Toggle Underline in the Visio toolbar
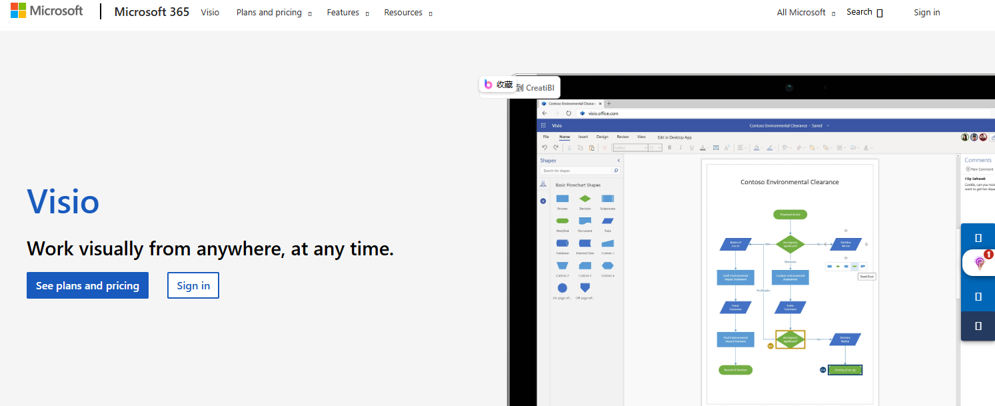 (x=692, y=148)
